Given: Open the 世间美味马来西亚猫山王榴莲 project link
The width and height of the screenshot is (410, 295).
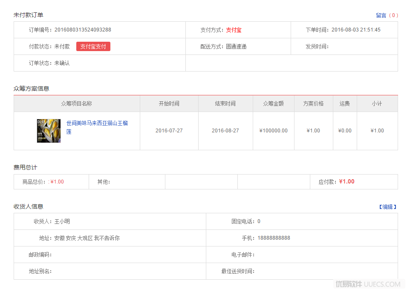Looking at the screenshot, I should tap(97, 127).
